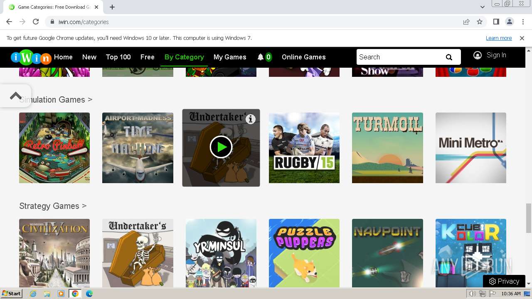
Task: Open info icon on Undertaker's tile
Action: click(250, 119)
